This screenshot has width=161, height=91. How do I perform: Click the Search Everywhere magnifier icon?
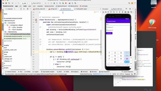tap(129, 3)
